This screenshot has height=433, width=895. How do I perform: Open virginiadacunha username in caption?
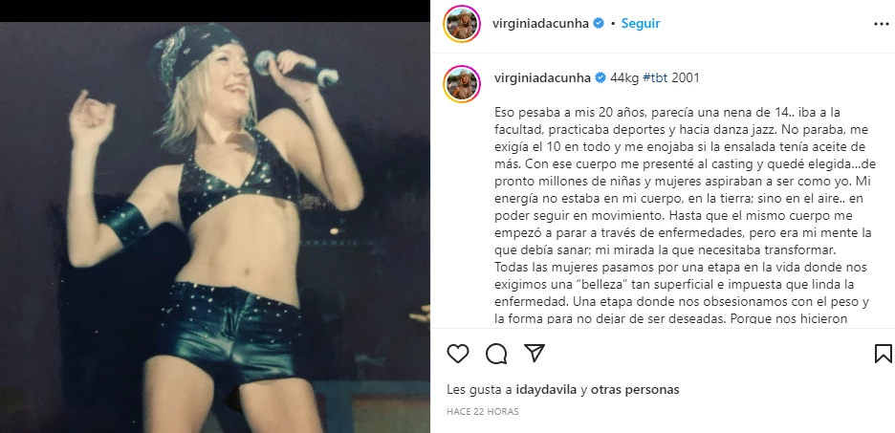coord(542,77)
